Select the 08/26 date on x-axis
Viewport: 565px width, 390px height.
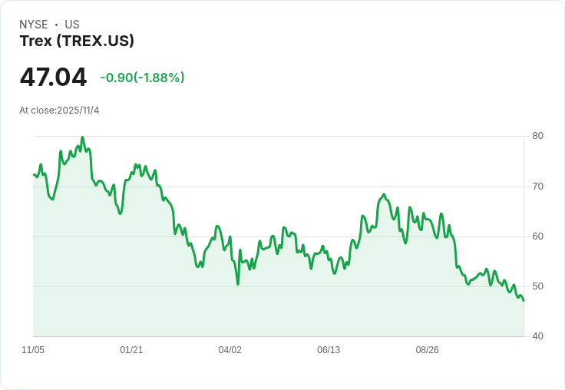tap(427, 350)
